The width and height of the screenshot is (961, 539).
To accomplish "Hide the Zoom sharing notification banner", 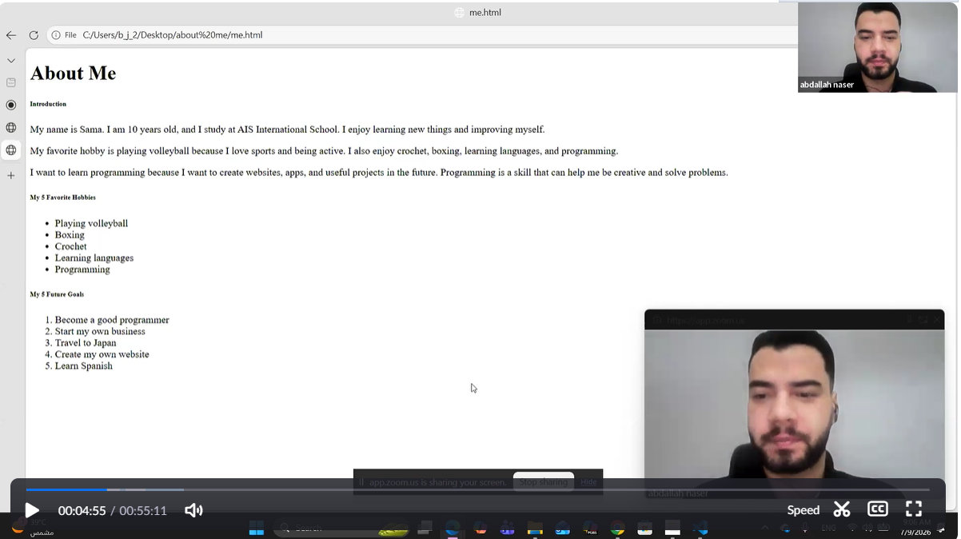I will pyautogui.click(x=588, y=482).
